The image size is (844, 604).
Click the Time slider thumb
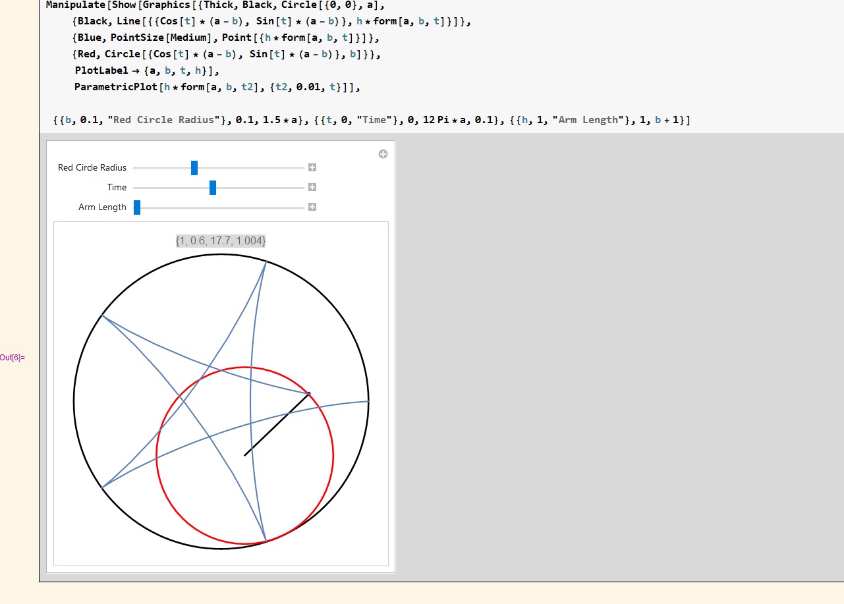pyautogui.click(x=213, y=188)
